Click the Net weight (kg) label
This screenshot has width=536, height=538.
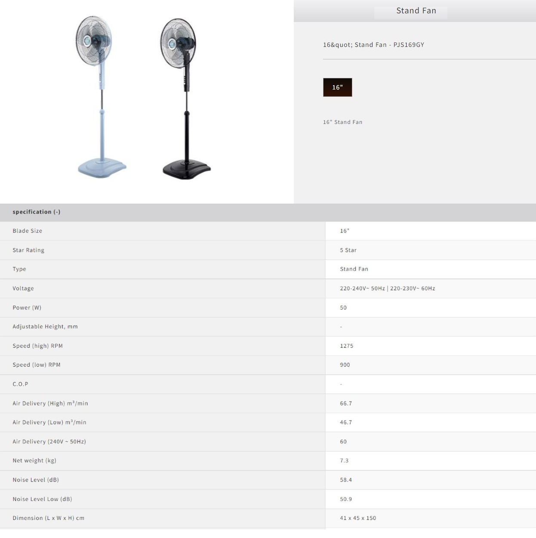(x=34, y=461)
